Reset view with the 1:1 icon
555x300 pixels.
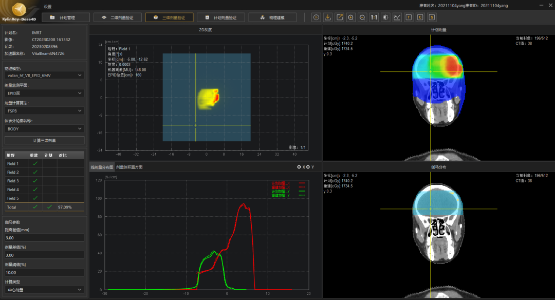[374, 17]
